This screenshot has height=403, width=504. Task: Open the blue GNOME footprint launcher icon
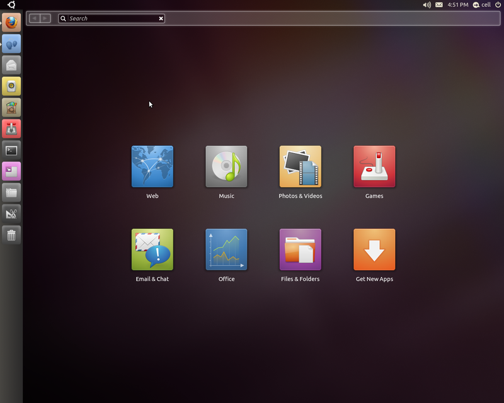11,43
